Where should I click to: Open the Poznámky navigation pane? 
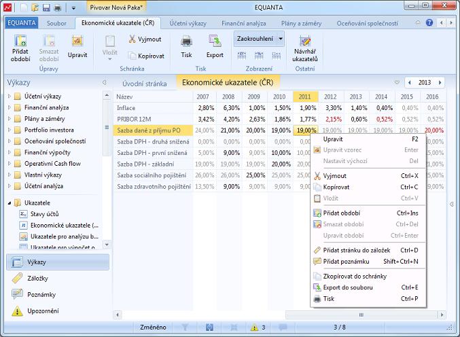click(58, 294)
